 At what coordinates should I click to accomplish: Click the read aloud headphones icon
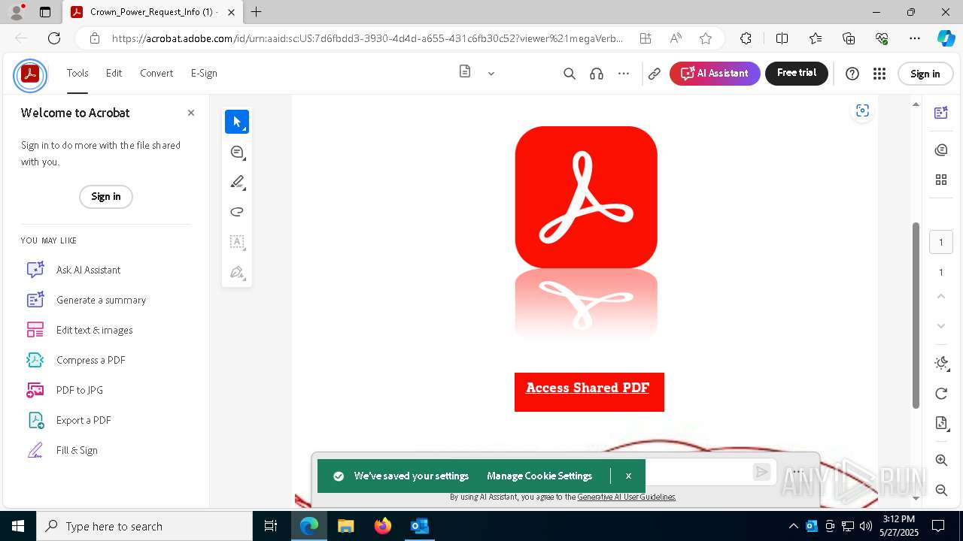pos(597,74)
